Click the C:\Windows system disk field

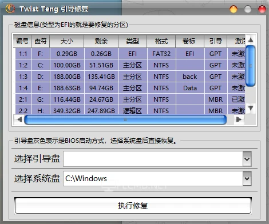(153, 178)
